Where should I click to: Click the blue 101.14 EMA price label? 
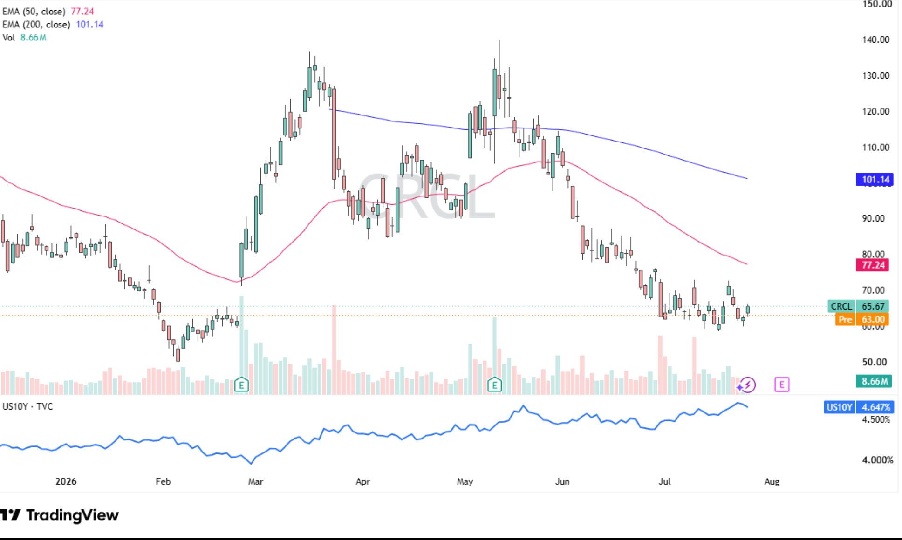875,179
